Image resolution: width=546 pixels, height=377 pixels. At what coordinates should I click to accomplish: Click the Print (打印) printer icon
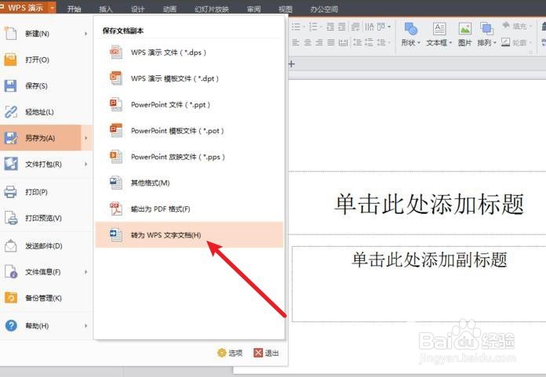tap(10, 191)
